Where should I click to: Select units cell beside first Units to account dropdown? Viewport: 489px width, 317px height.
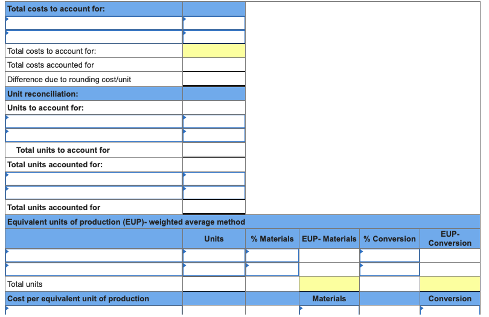[x=214, y=121]
